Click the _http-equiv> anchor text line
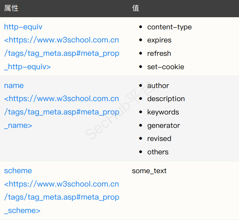The image size is (239, 220). pos(27,67)
